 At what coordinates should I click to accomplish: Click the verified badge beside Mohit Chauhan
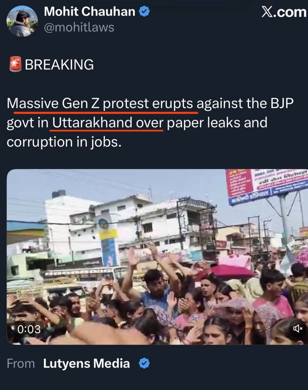144,12
